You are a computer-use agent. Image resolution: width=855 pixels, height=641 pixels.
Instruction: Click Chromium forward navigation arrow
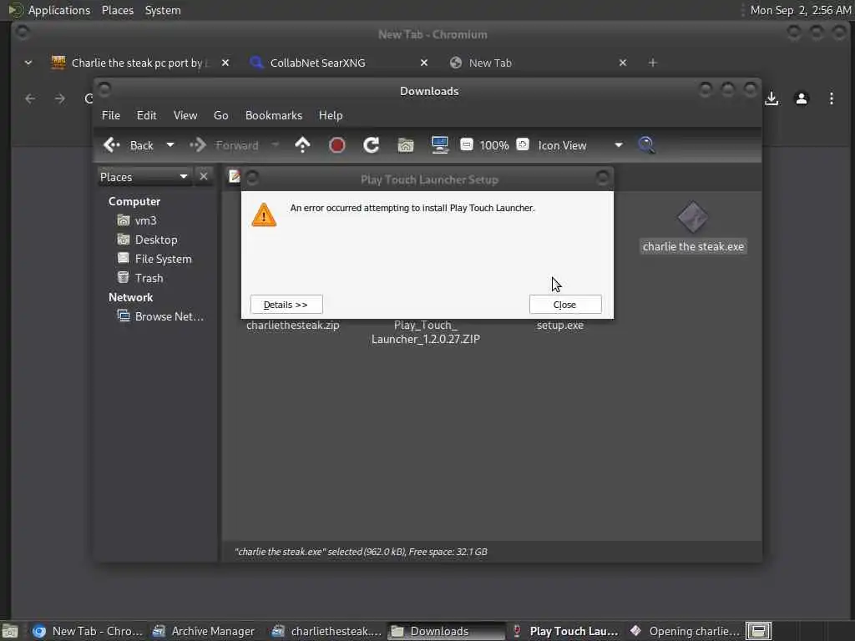click(x=60, y=98)
